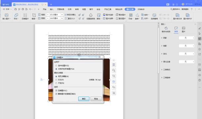
Task: Click the undo arrow icon
Action: 30,9
